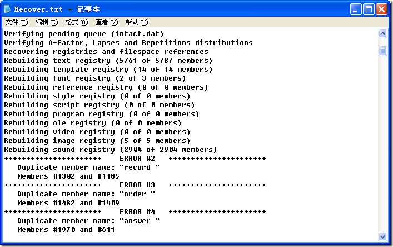
Task: Open the 格式(O) menu
Action: [x=76, y=22]
